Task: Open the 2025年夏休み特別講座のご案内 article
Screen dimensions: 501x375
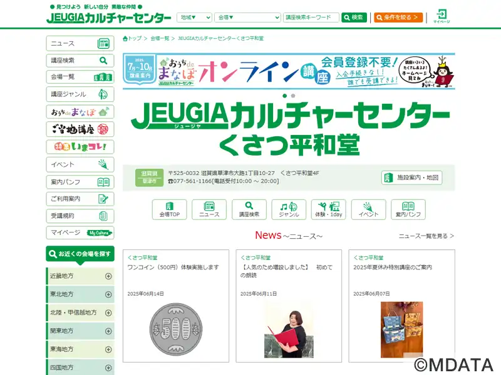Action: (x=393, y=267)
